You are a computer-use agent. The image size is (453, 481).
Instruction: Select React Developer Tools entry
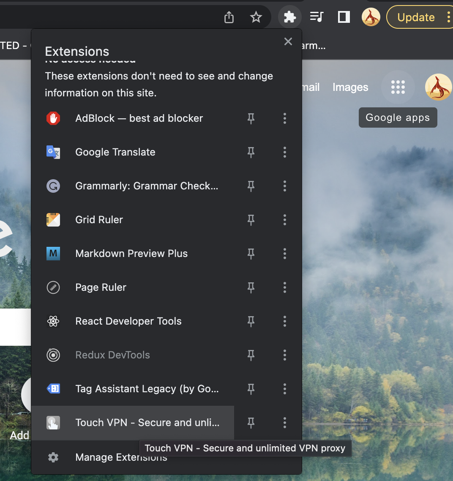(133, 321)
